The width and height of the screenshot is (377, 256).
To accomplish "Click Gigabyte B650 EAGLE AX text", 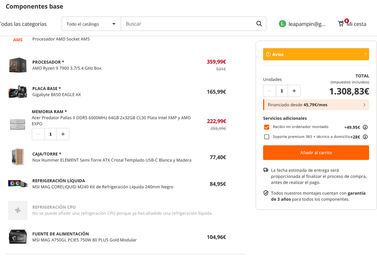I will click(x=57, y=95).
